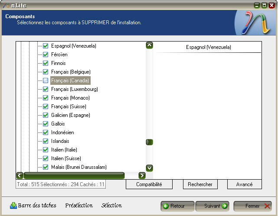
Task: Click the green back arrow icon on Retour
Action: [166, 206]
